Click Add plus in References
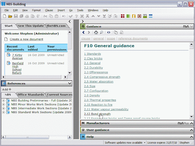The height and width of the screenshot is (146, 195). (x=7, y=89)
